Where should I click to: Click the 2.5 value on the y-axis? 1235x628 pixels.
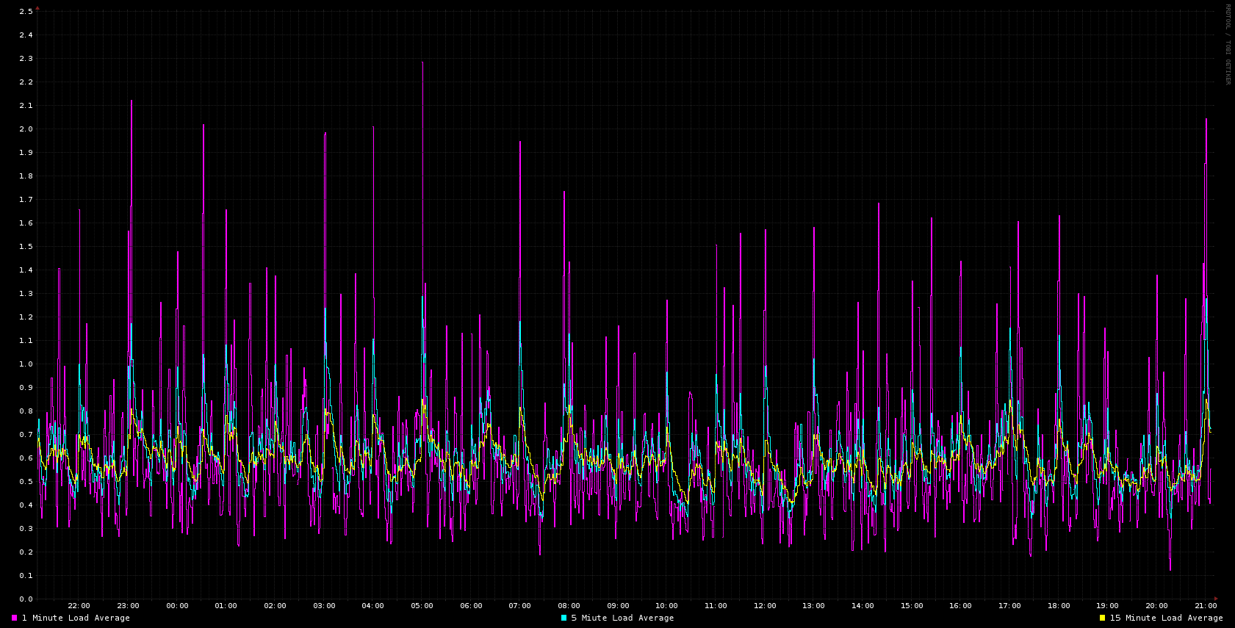tap(26, 12)
